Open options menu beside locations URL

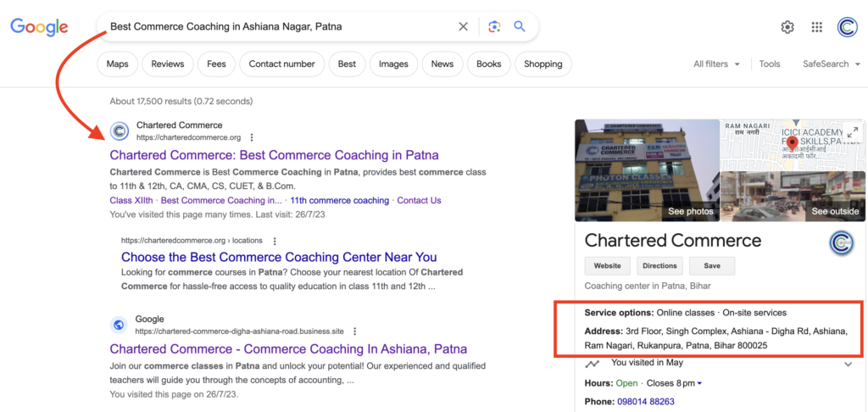pos(275,241)
